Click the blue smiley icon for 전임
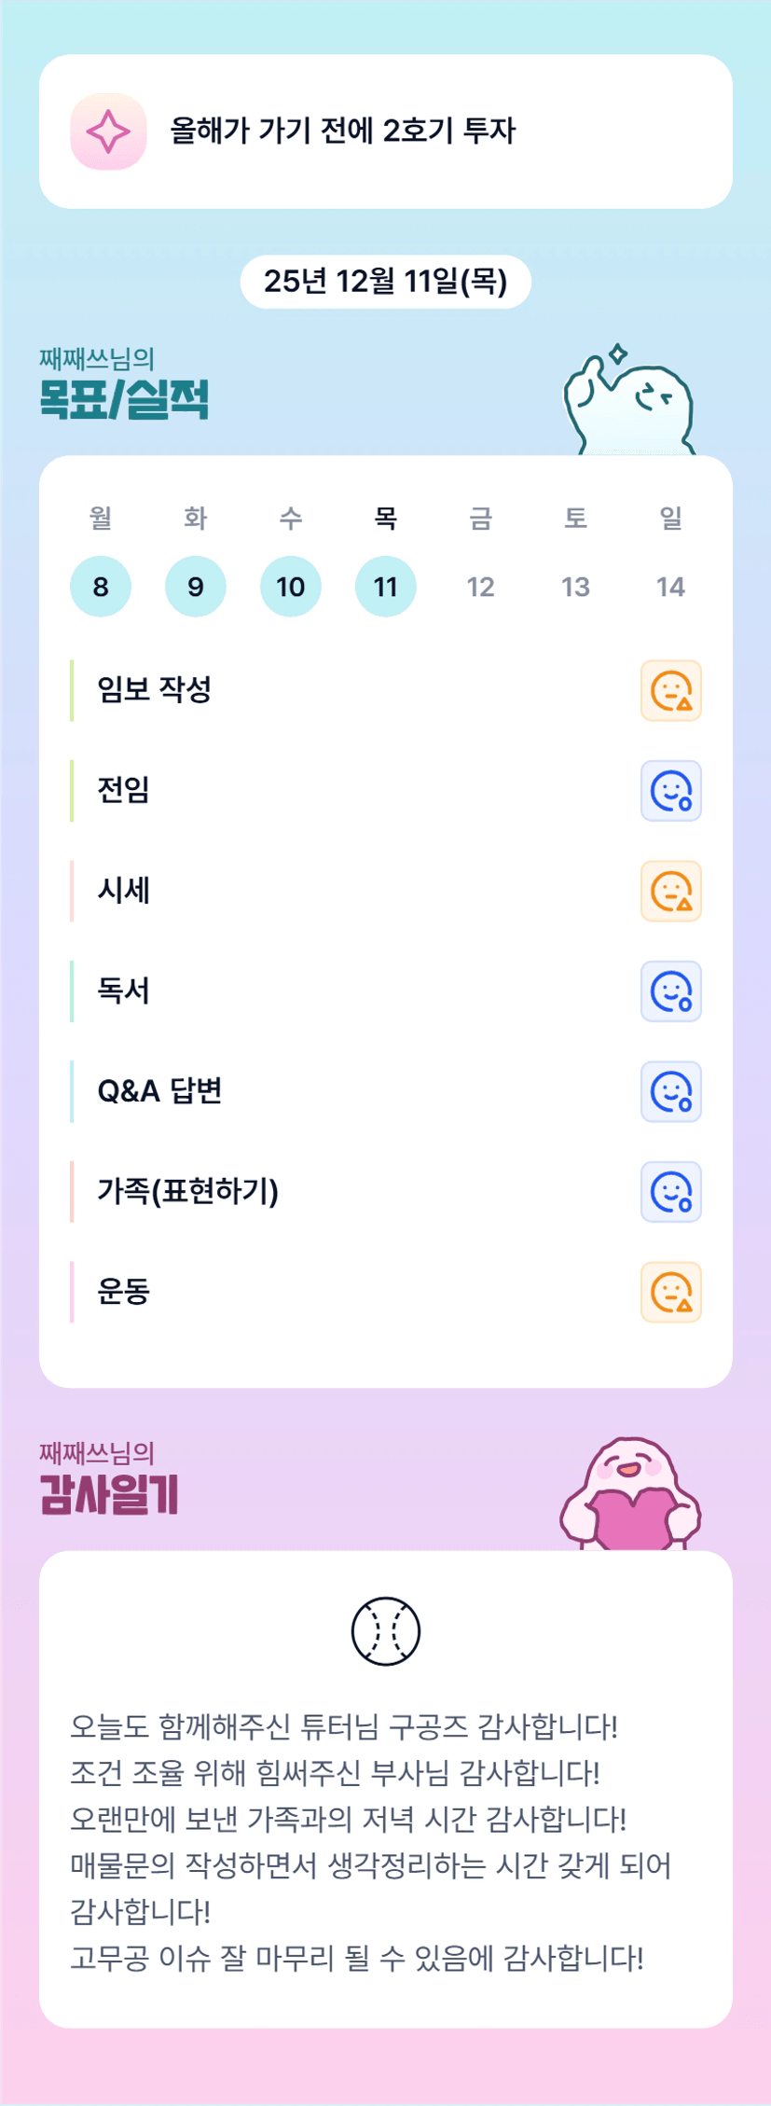The width and height of the screenshot is (771, 2106). pos(670,791)
